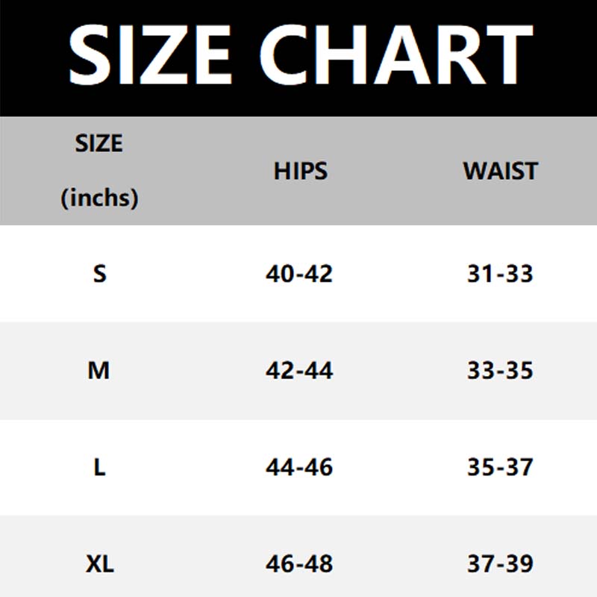
Task: Select the XL size label
Action: pyautogui.click(x=99, y=563)
